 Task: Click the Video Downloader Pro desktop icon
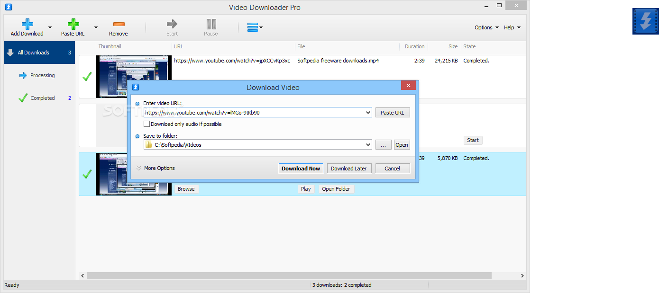(645, 21)
